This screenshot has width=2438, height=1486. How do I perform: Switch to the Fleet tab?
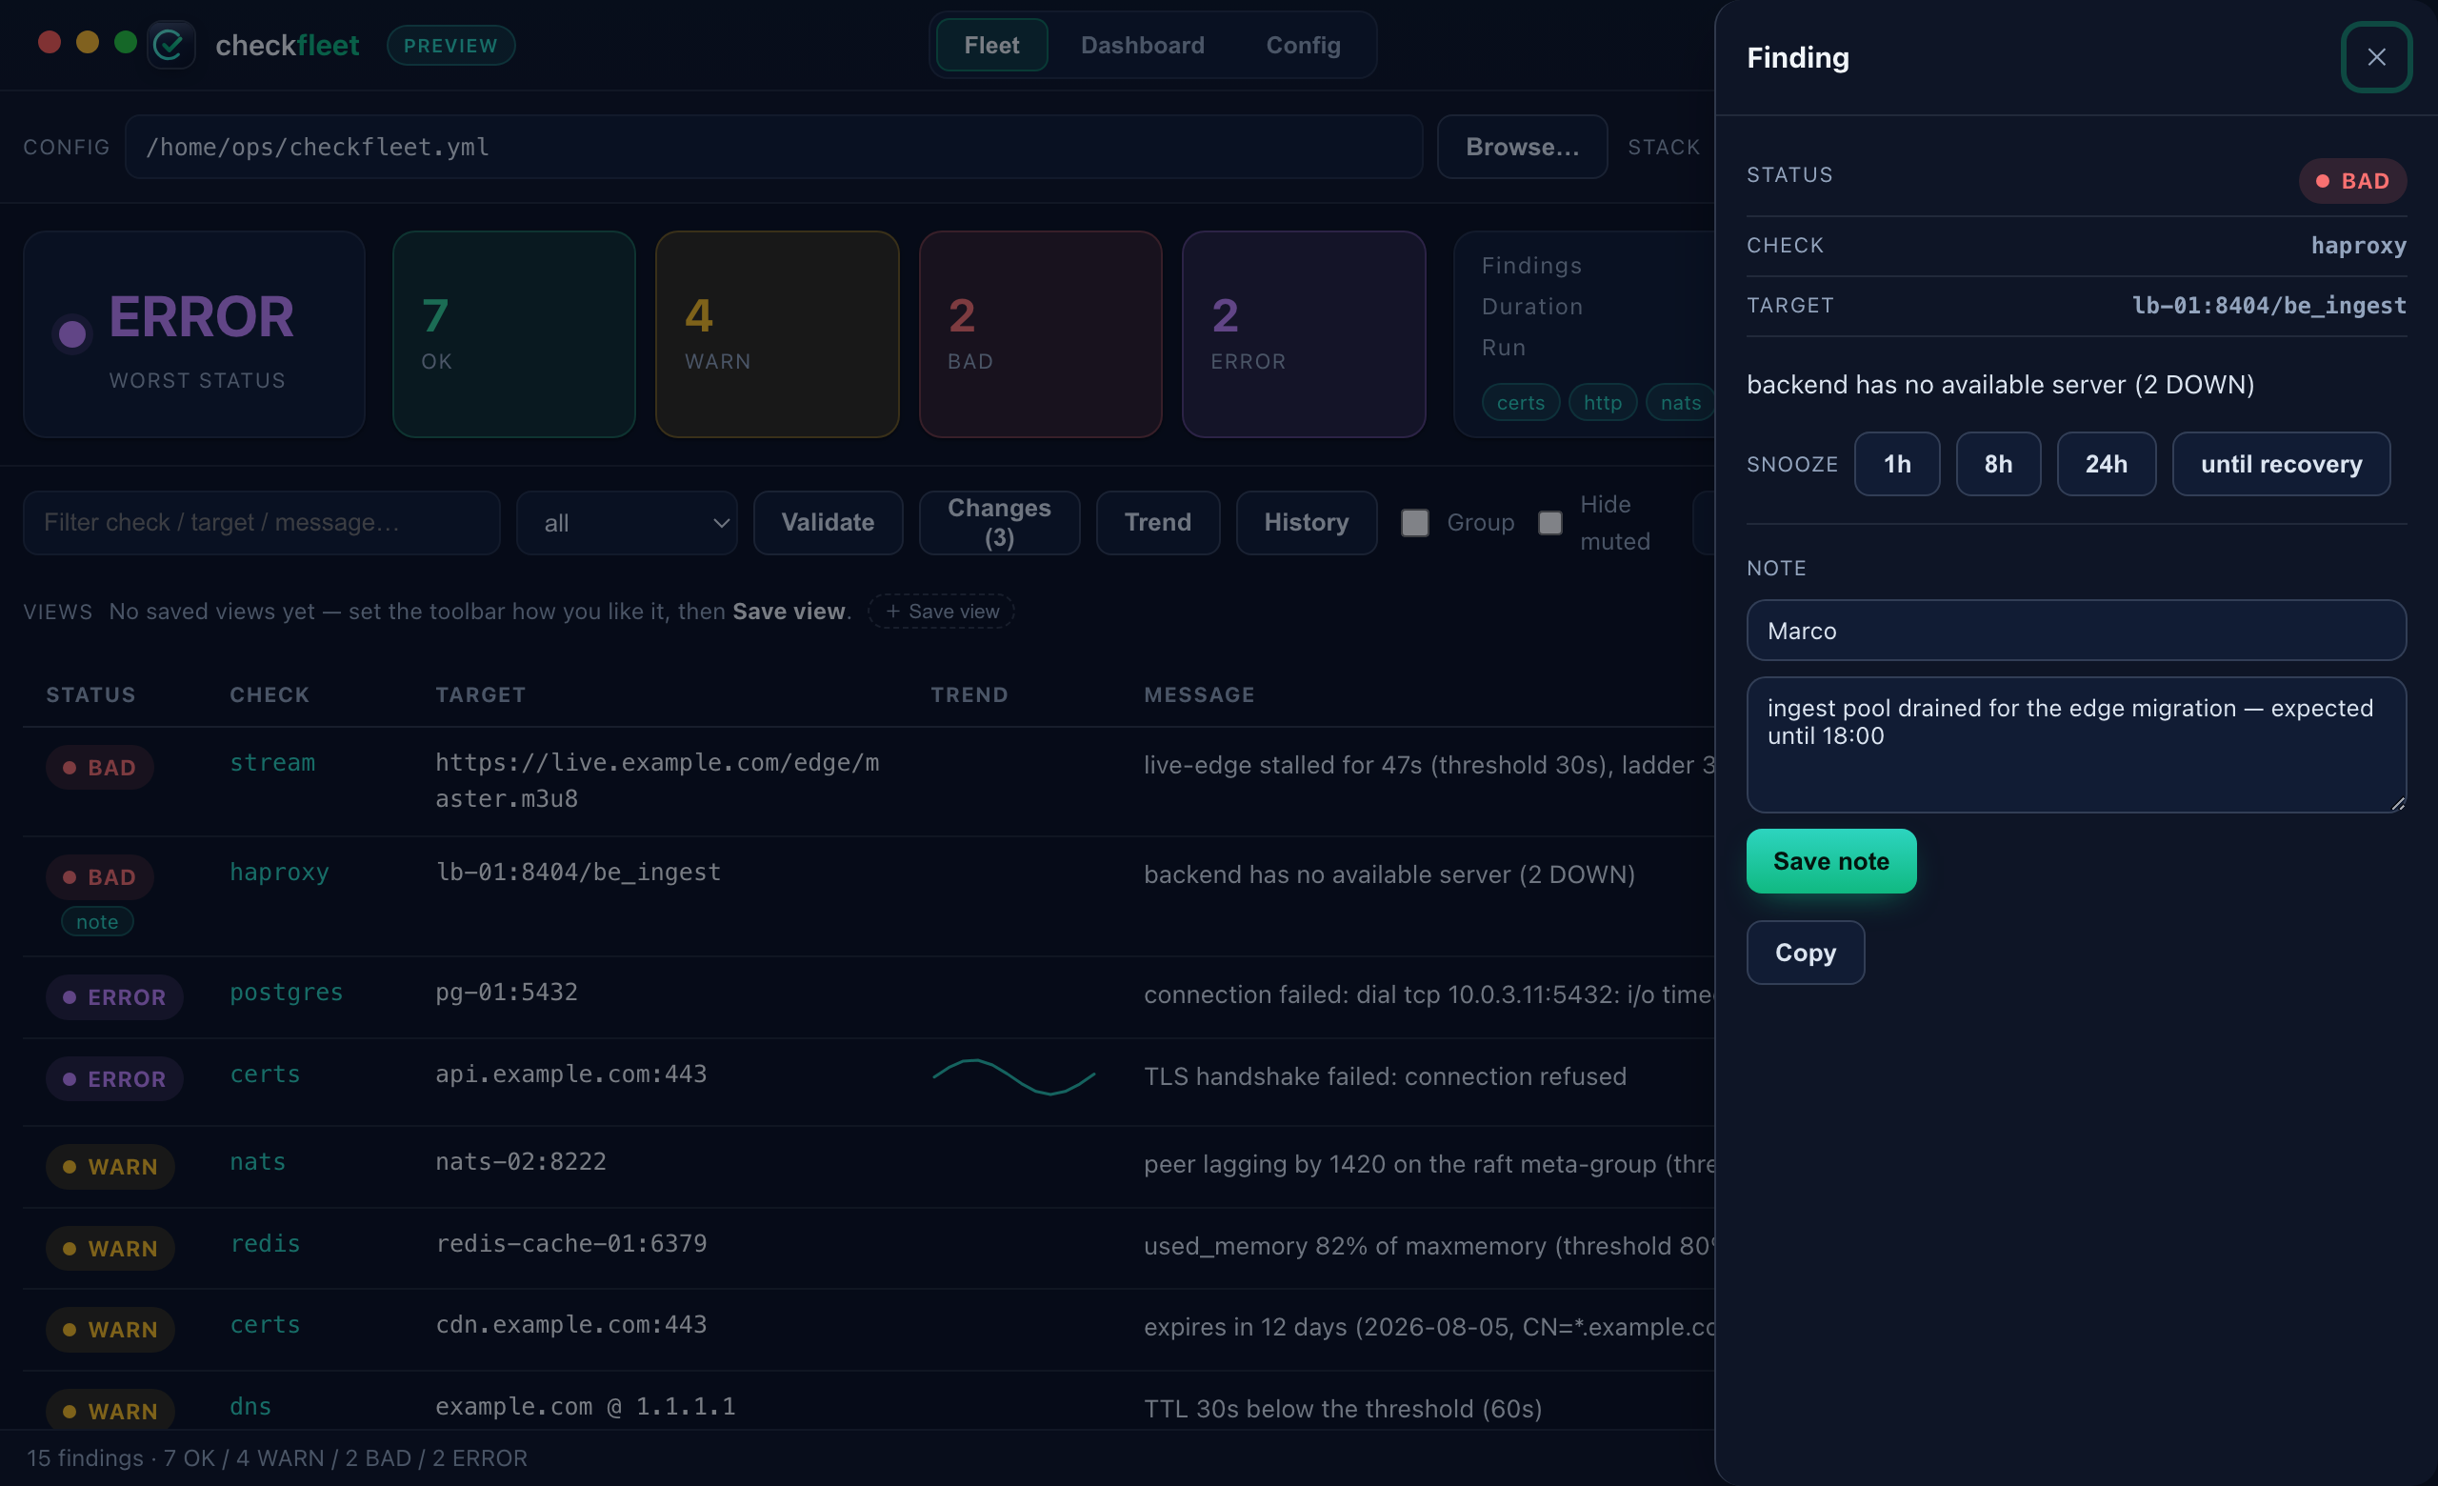(x=991, y=45)
